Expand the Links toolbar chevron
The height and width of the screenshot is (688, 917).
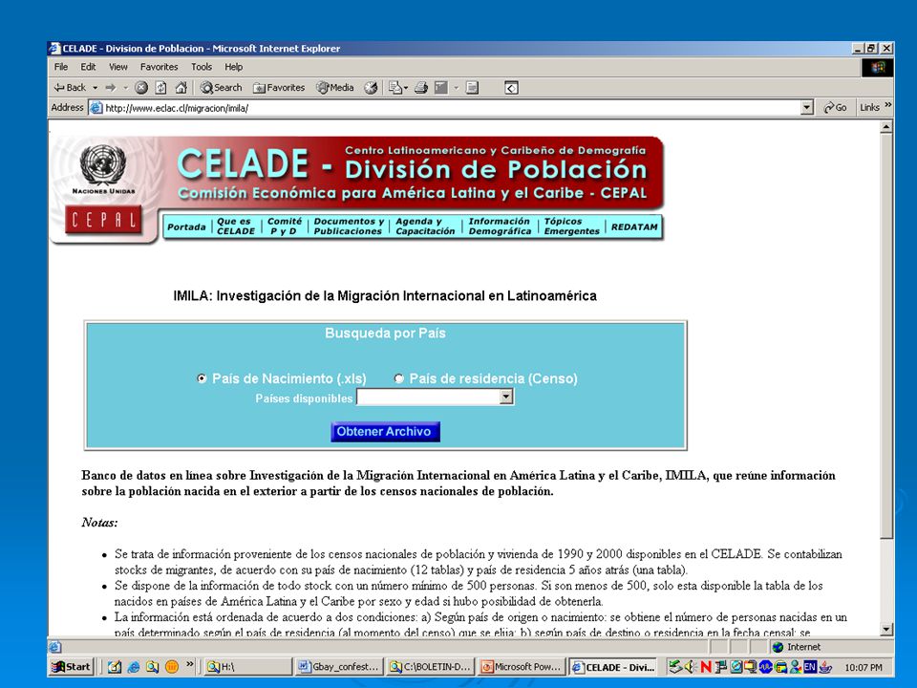point(887,106)
